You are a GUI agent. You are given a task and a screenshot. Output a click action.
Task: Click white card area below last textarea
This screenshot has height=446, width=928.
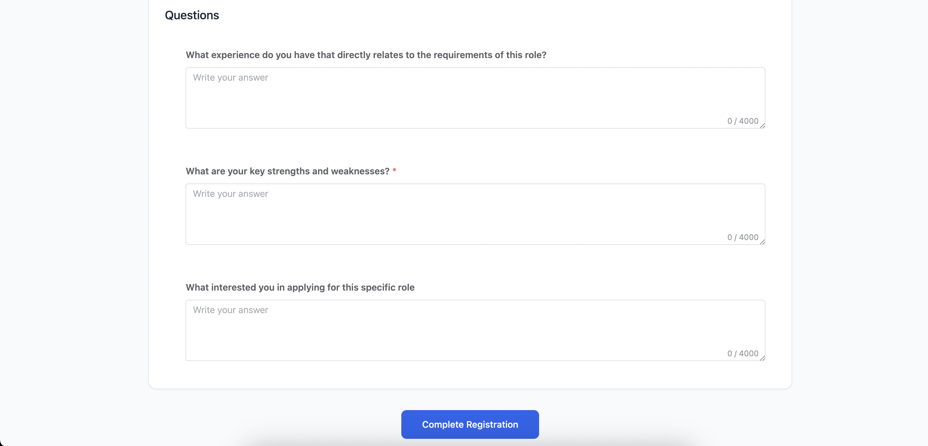[468, 375]
